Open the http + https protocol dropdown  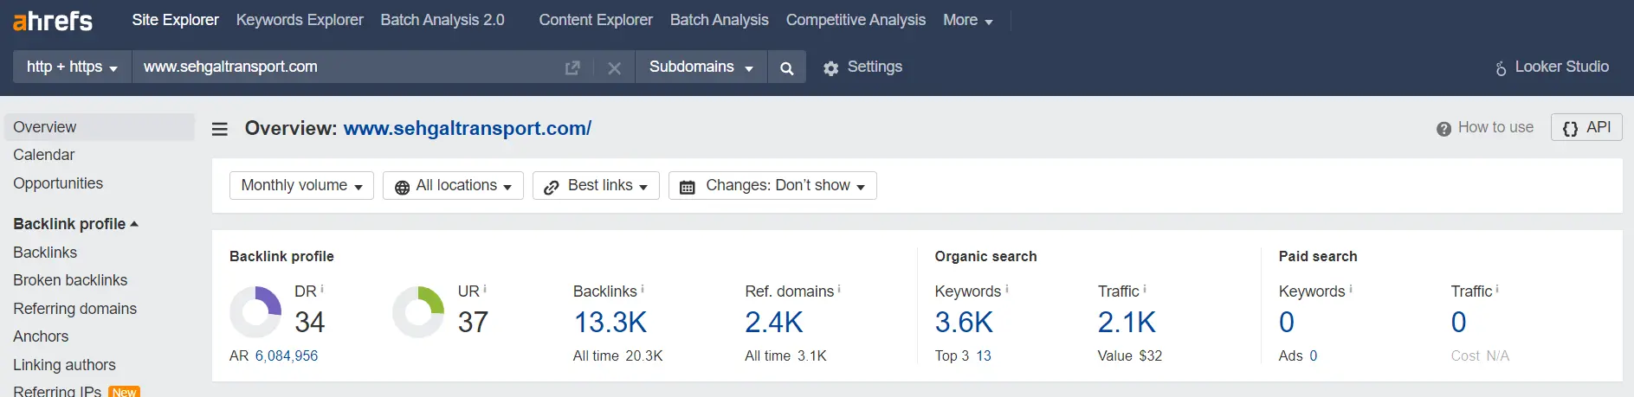click(x=72, y=67)
